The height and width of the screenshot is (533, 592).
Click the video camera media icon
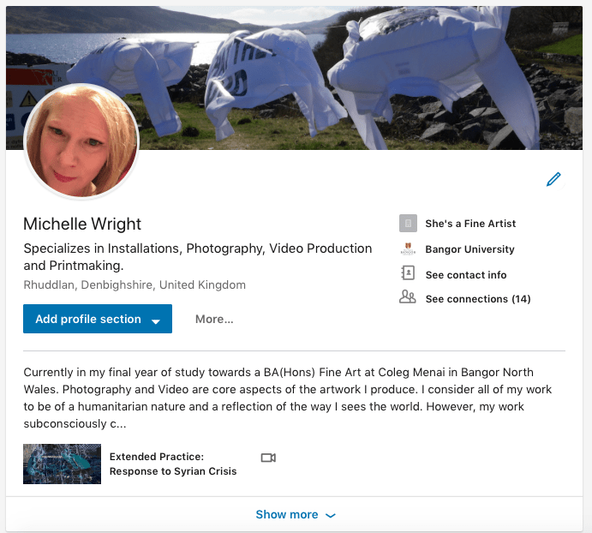click(x=268, y=458)
